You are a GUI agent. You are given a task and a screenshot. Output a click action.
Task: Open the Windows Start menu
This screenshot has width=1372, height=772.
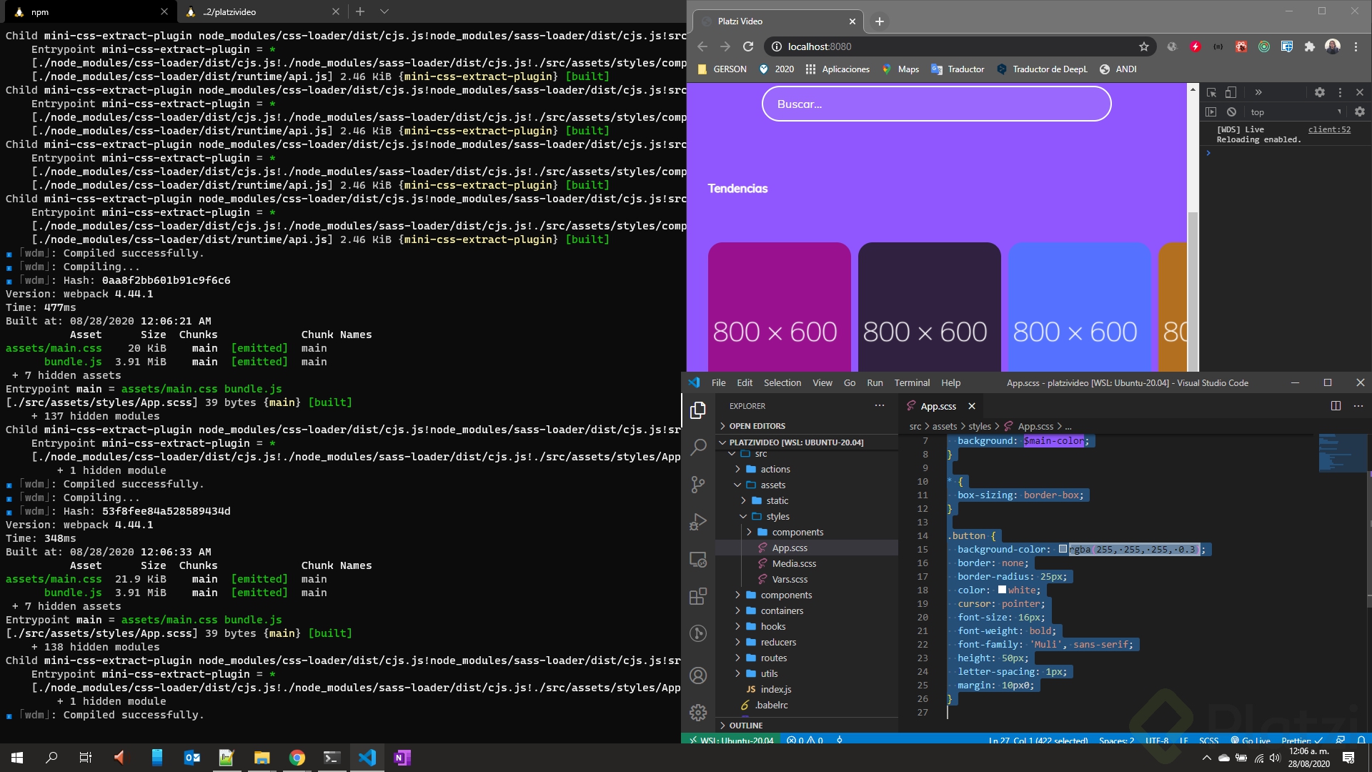17,758
